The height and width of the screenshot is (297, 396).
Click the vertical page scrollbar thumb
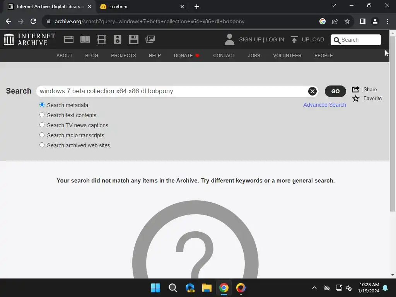pos(393,124)
